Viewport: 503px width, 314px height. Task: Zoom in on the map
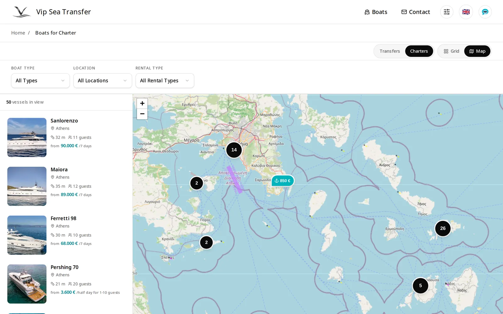[x=142, y=103]
